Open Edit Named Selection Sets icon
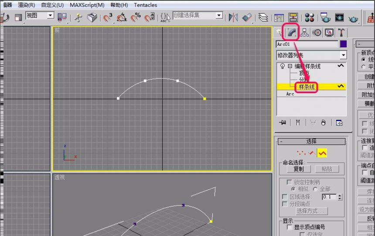 pyautogui.click(x=165, y=17)
